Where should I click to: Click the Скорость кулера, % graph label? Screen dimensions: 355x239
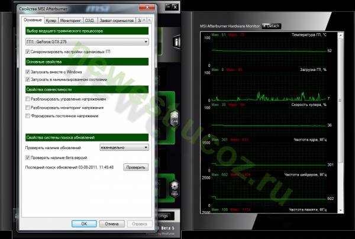tap(309, 105)
